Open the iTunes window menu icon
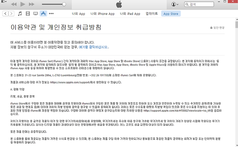The height and width of the screenshot is (147, 238). click(4, 2)
